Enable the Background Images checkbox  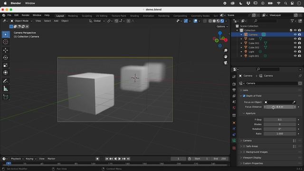point(244,152)
